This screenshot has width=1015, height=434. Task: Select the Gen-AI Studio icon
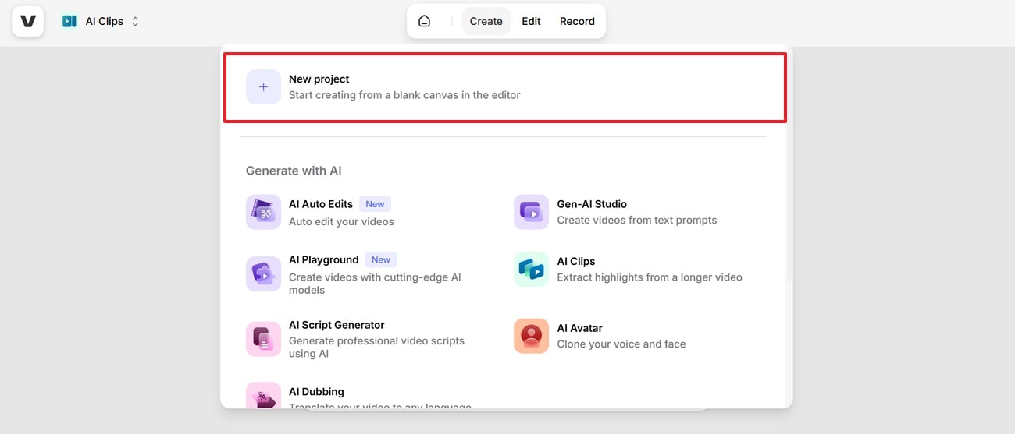pos(531,213)
